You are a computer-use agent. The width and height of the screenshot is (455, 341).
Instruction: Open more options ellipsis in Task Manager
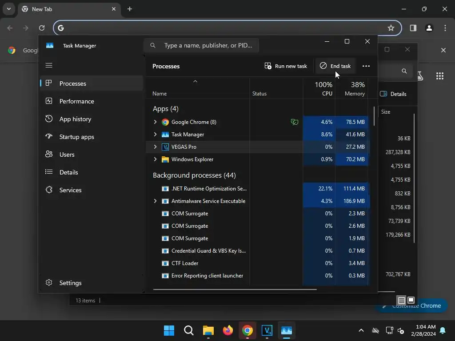point(366,66)
